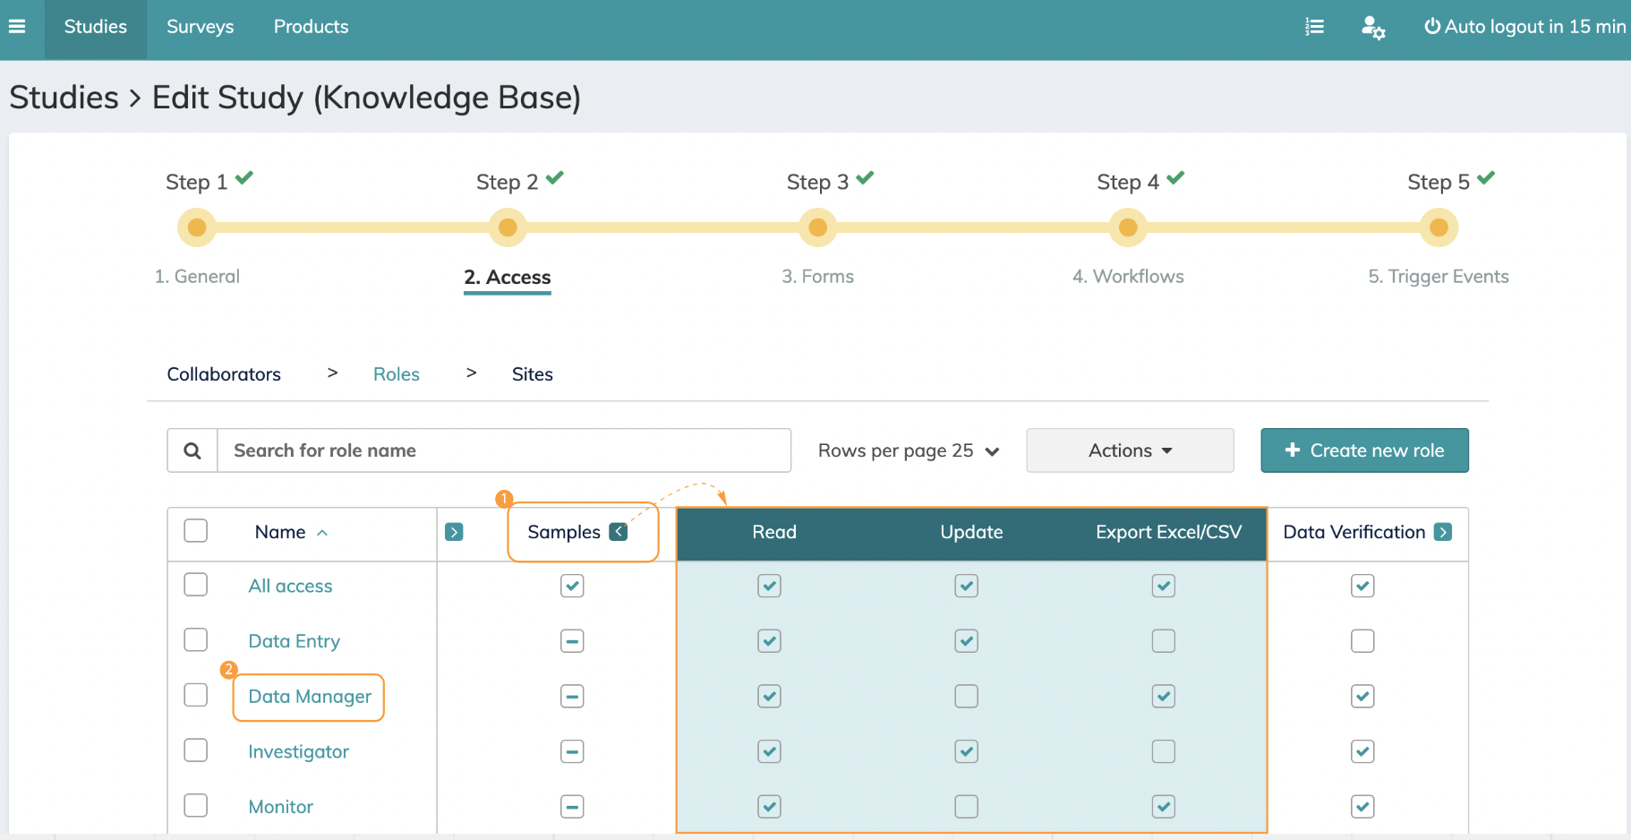Select the All access row checkbox
Screen dimensions: 1631x840
[x=195, y=585]
